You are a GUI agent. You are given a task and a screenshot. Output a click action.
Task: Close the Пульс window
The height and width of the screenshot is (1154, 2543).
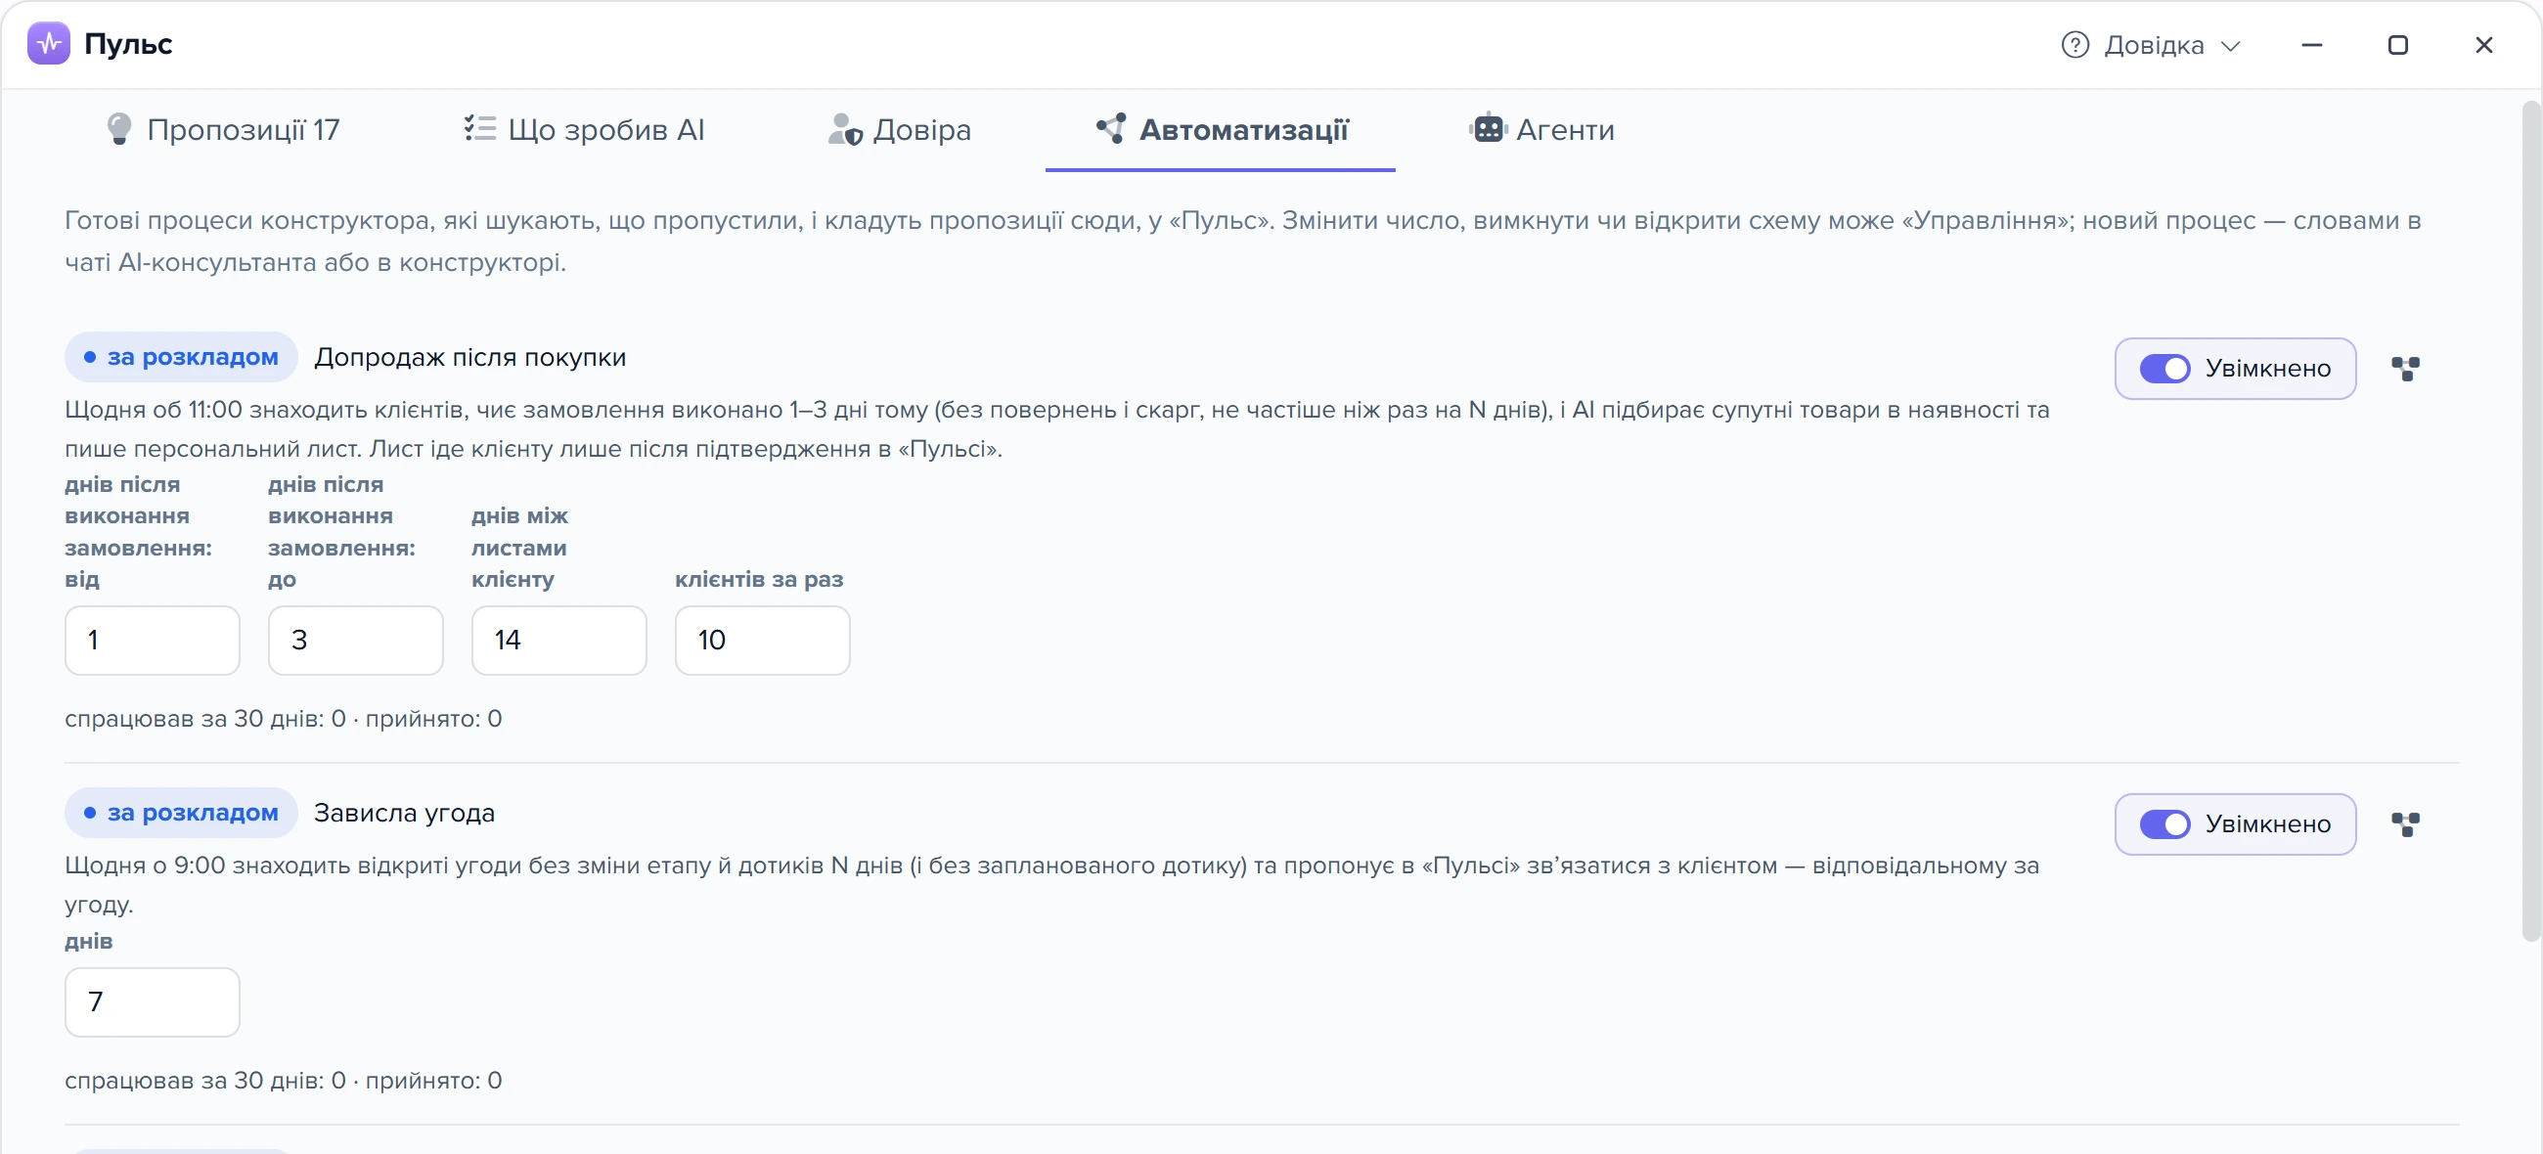coord(2483,44)
